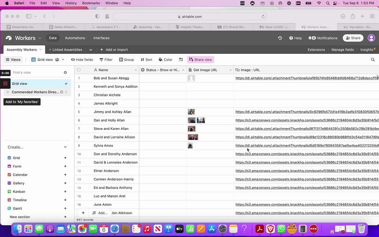Screen dimensions: 379x237
Task: Click the favorite star beside Commended Workers
Action: coord(8,92)
